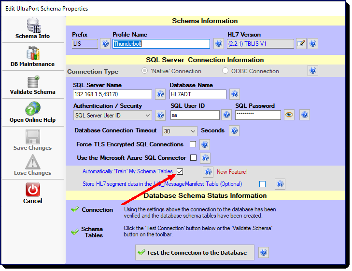The image size is (352, 271).
Task: Click the Profile Name field
Action: (x=161, y=44)
